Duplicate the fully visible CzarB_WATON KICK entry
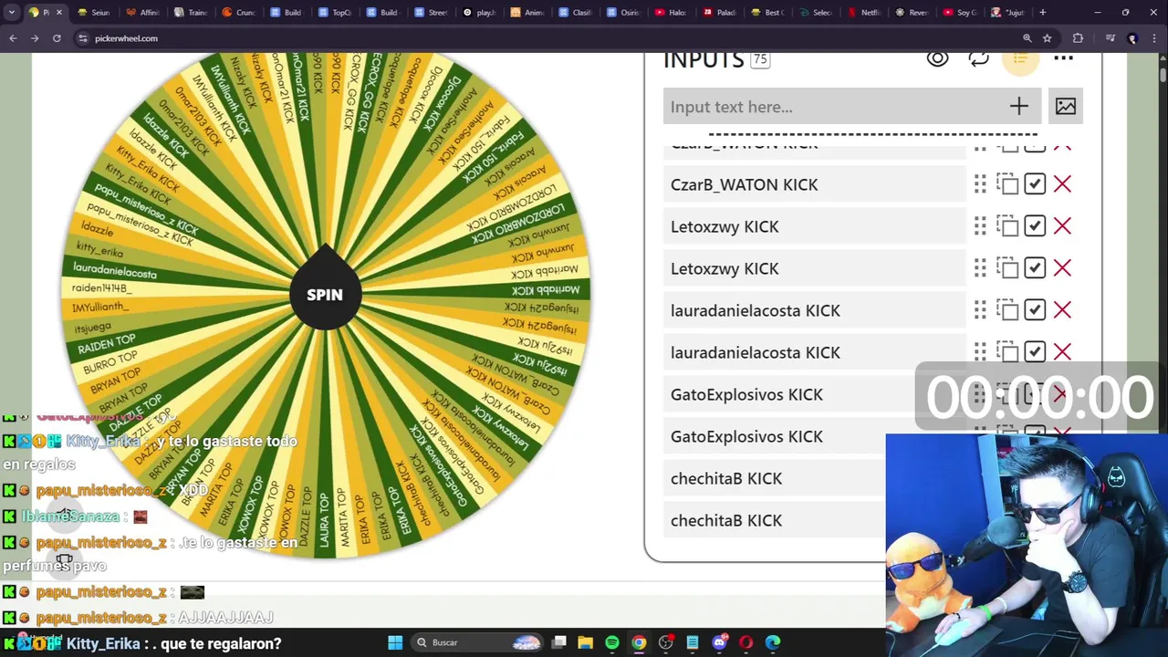 tap(1007, 184)
